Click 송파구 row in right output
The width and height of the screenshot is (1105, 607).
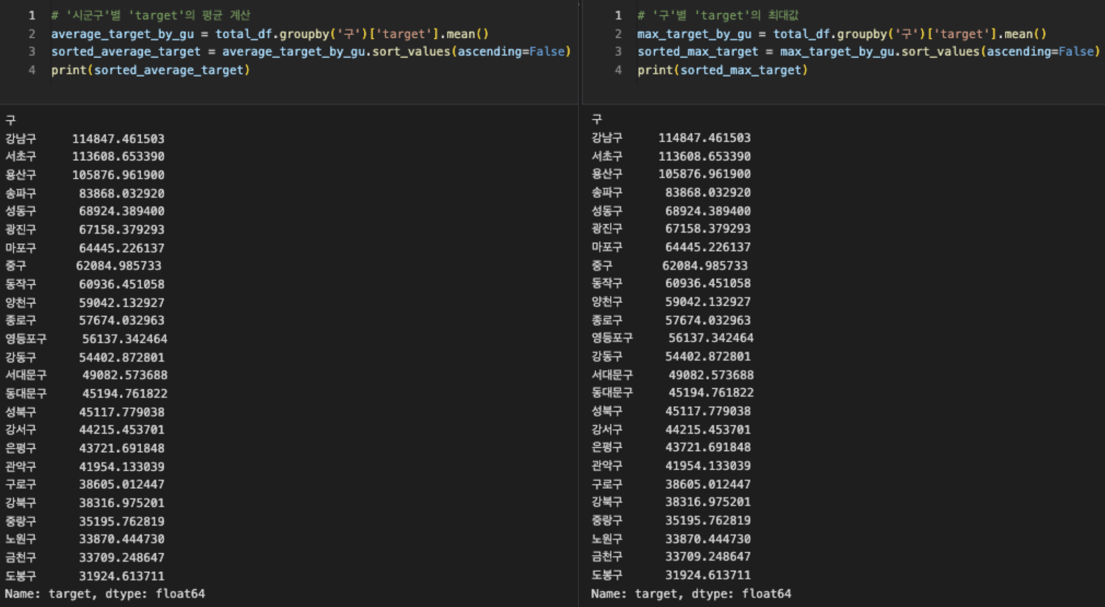(671, 193)
